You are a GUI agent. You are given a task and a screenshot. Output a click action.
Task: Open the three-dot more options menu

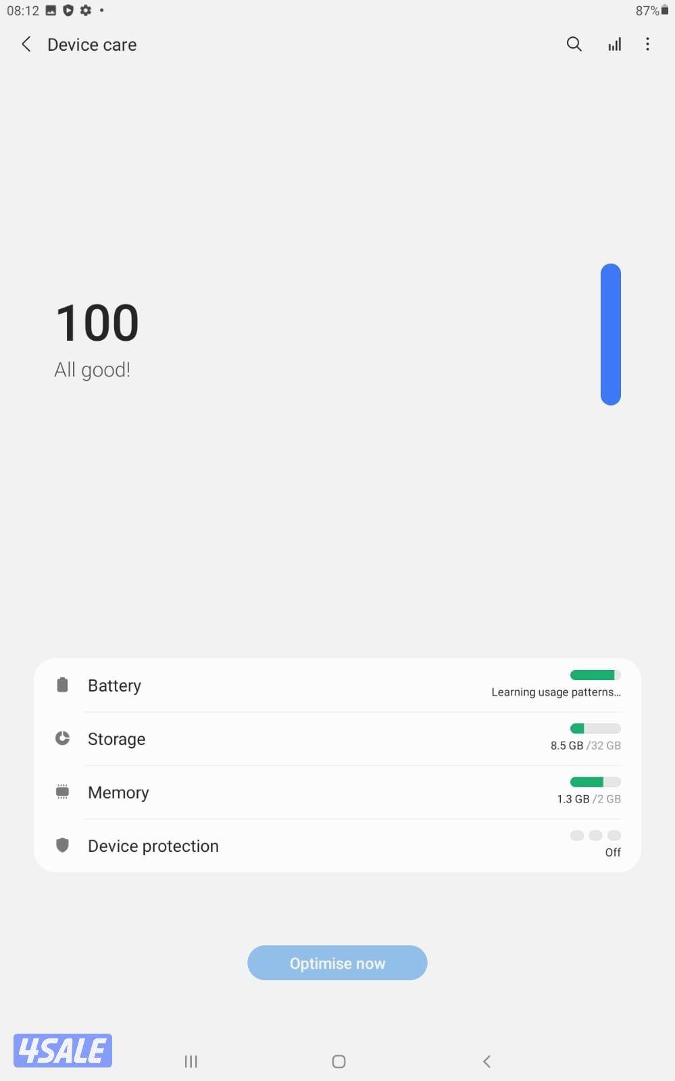pyautogui.click(x=647, y=45)
